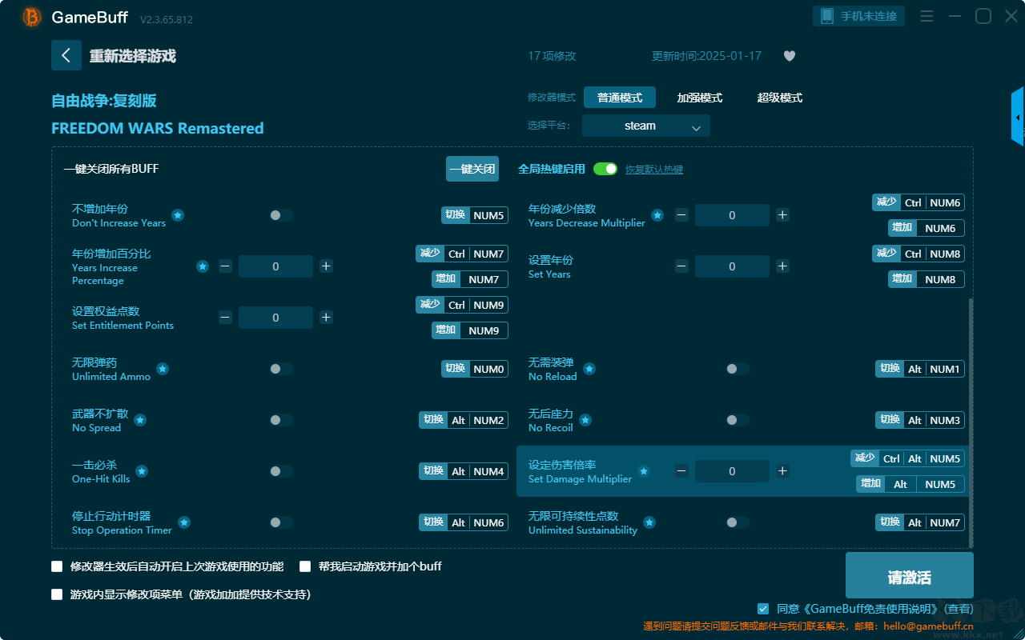Select 加强模式 mode tab
The image size is (1025, 640).
[700, 98]
